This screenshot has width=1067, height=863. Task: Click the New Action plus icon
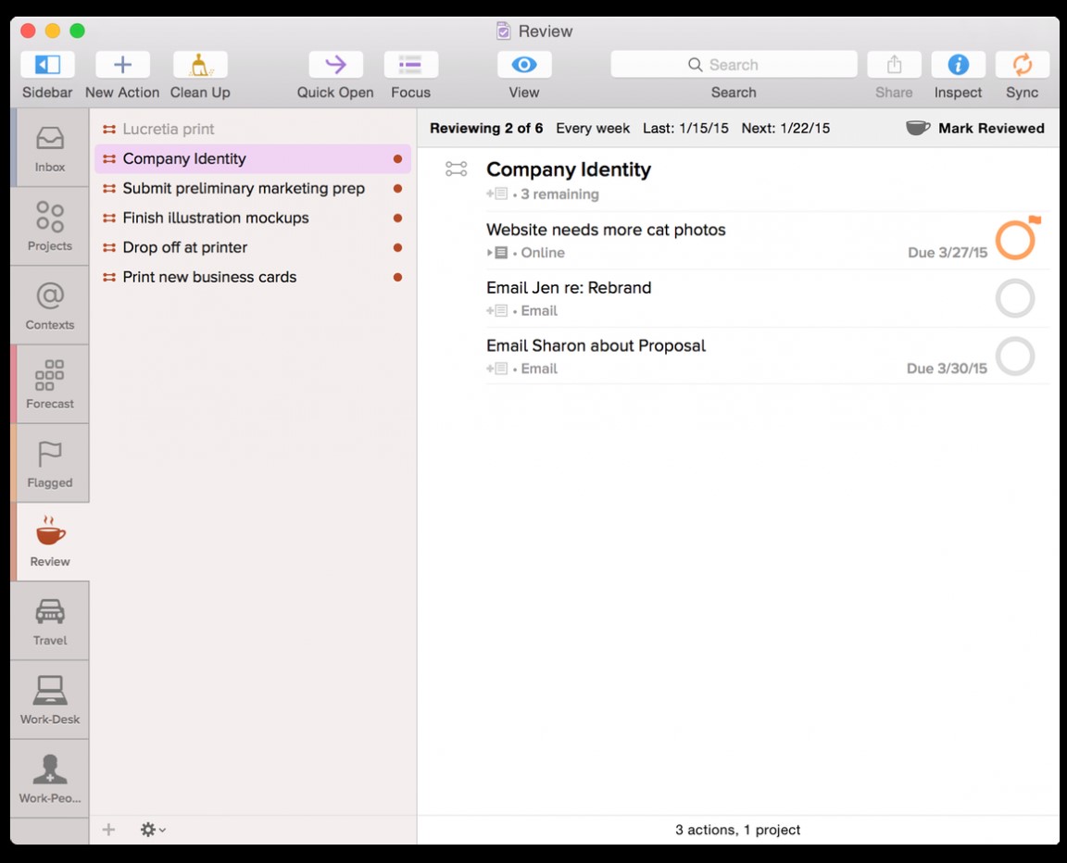pyautogui.click(x=121, y=64)
